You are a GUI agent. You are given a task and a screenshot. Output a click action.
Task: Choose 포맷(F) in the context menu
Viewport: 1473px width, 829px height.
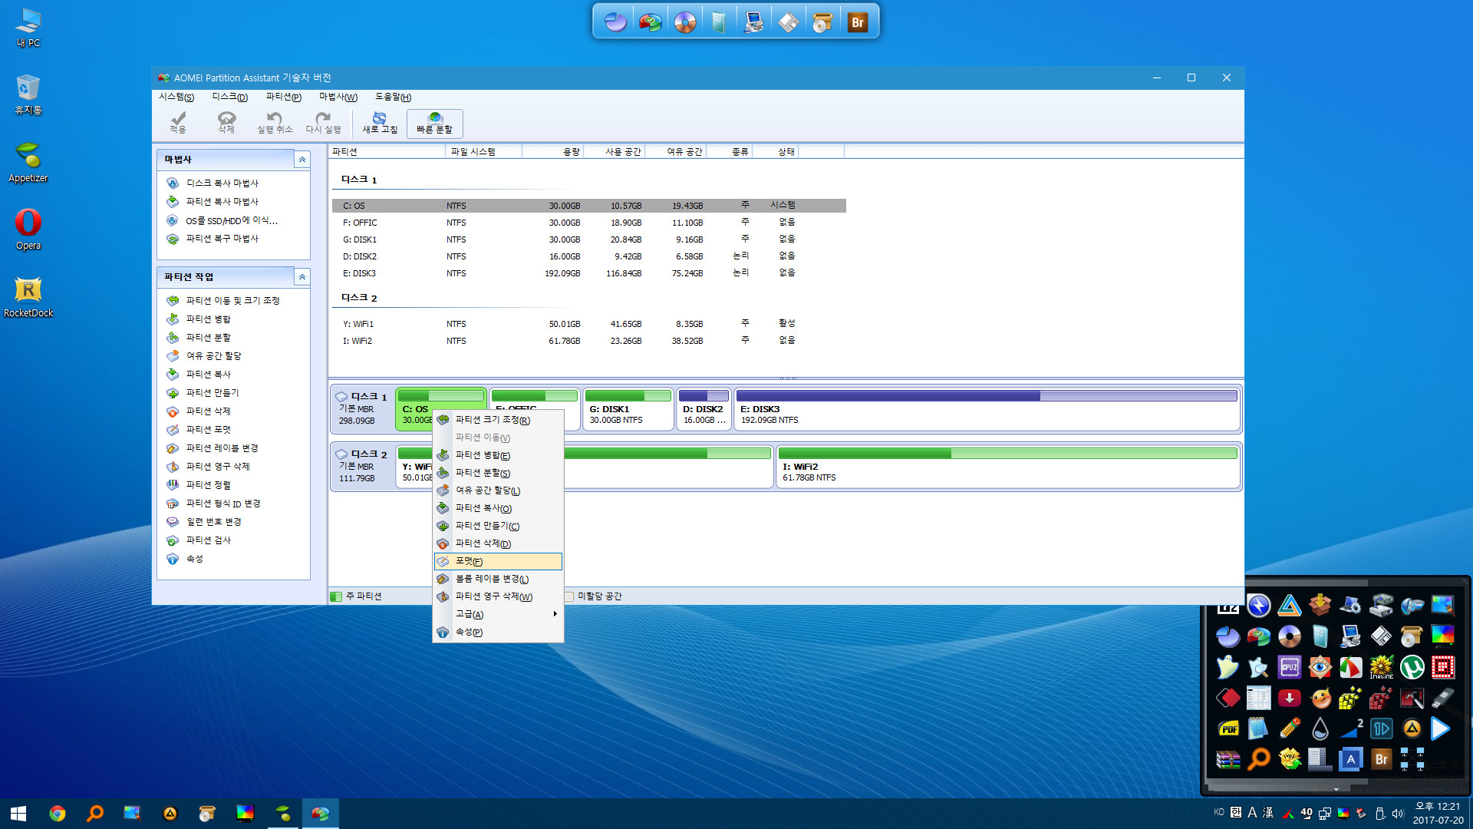(498, 561)
